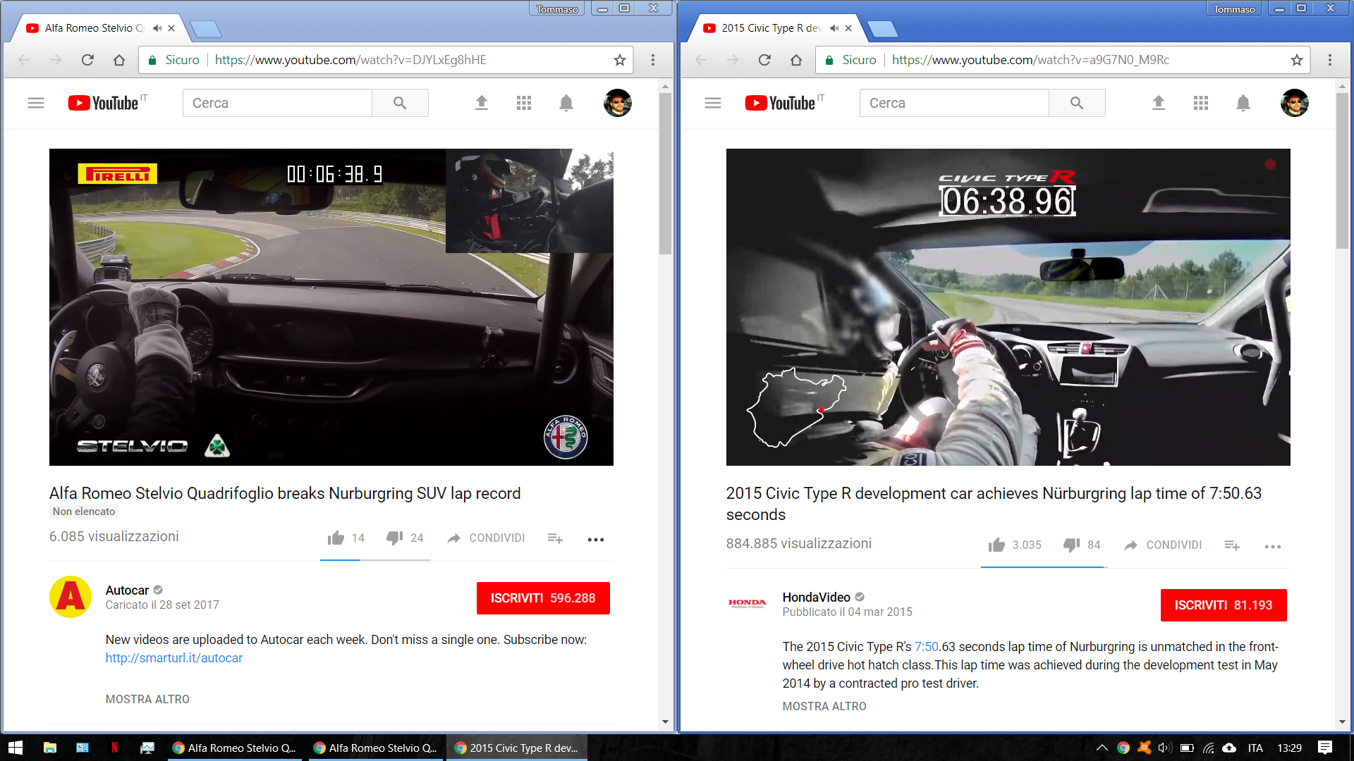Open notifications bell in right window
The height and width of the screenshot is (761, 1354).
pyautogui.click(x=1243, y=103)
